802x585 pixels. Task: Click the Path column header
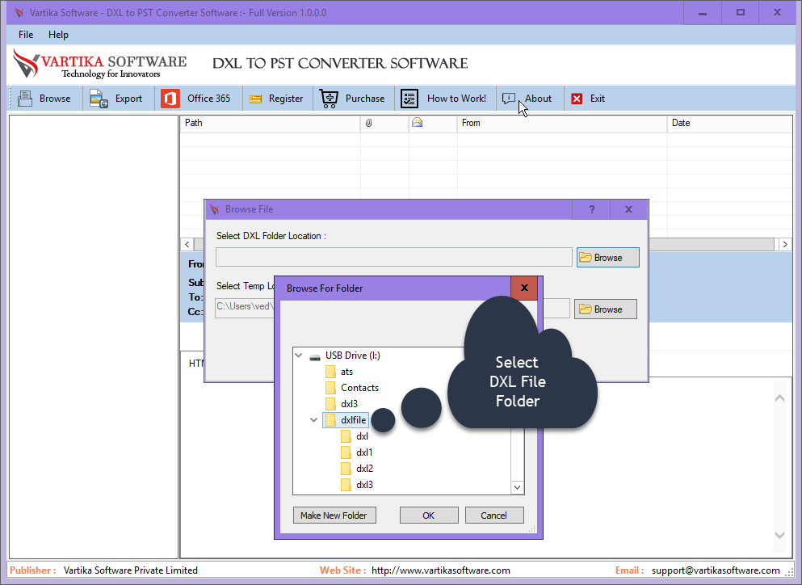click(270, 123)
